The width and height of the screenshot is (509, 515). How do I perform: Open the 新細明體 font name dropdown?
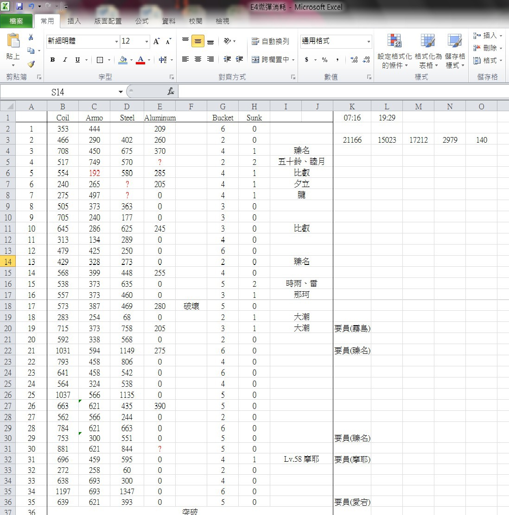(116, 42)
